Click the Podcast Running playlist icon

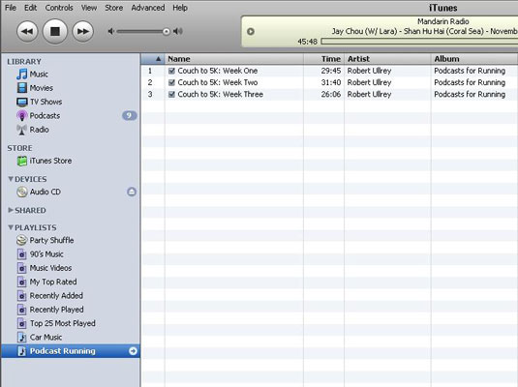tap(21, 351)
